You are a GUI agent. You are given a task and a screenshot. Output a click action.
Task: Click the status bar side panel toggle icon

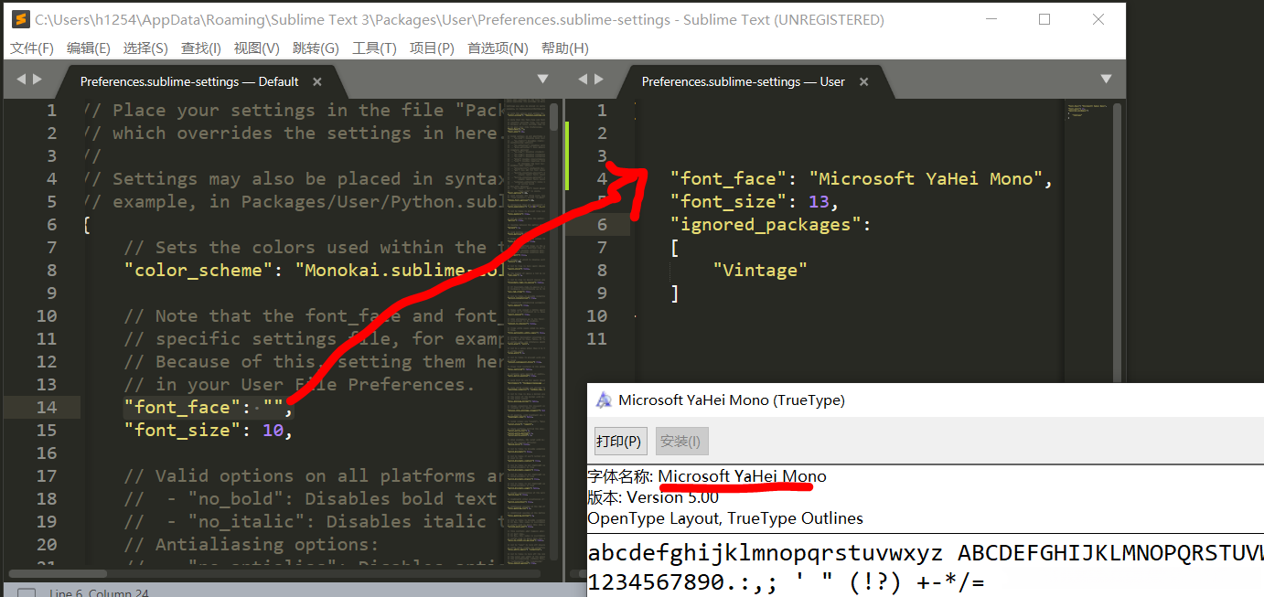[x=27, y=593]
